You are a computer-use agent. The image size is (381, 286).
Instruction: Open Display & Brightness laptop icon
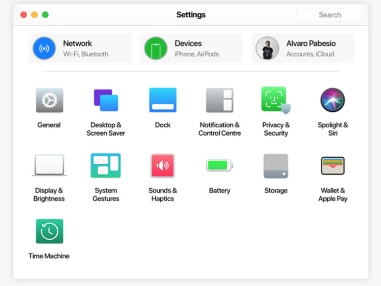[x=49, y=165]
